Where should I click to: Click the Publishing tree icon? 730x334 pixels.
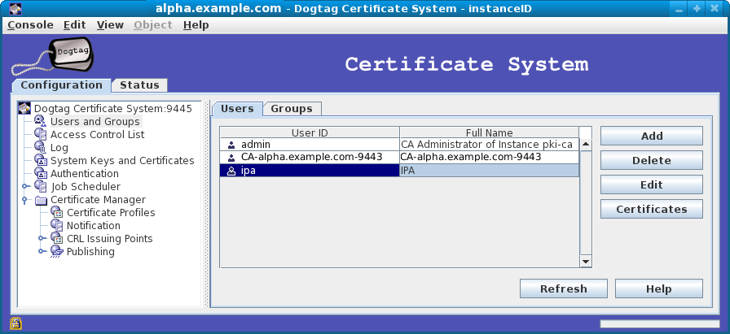(57, 251)
